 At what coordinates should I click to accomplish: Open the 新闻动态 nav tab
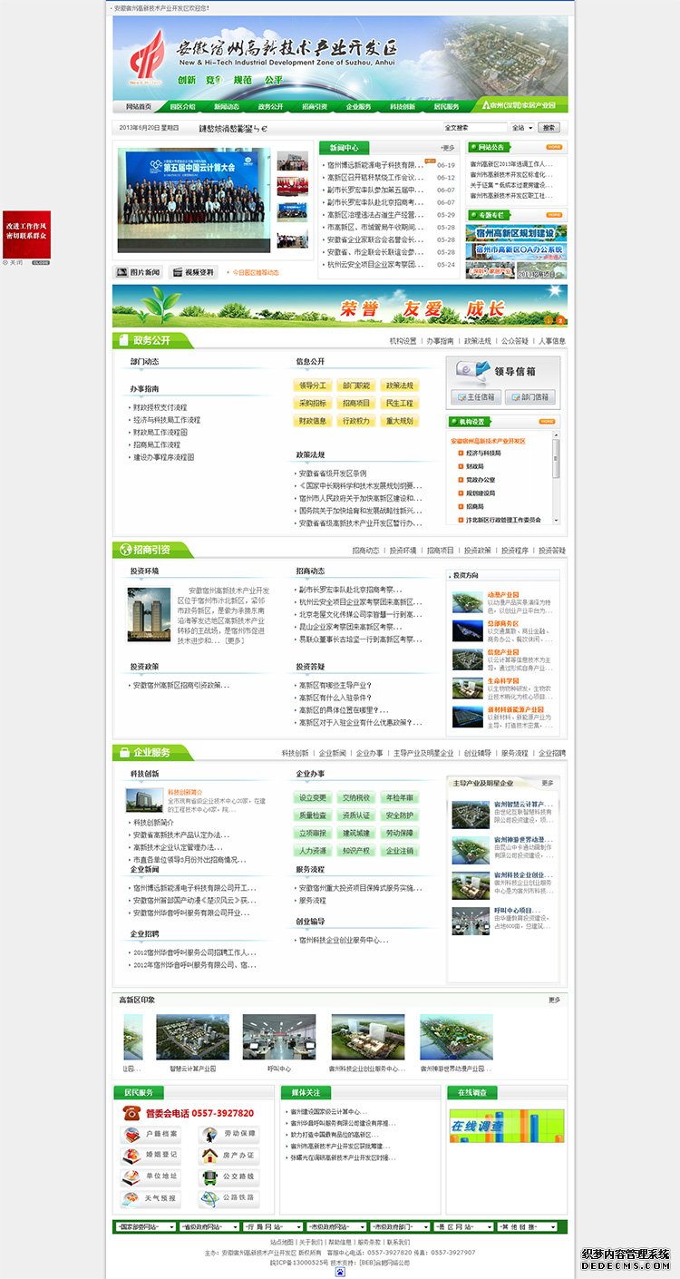click(x=227, y=106)
